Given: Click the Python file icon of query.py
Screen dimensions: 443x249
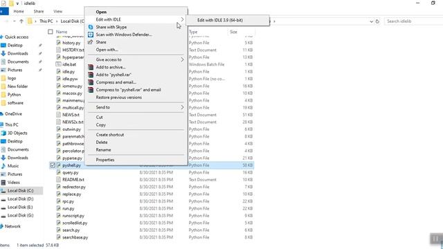Looking at the screenshot, I should (58, 172).
